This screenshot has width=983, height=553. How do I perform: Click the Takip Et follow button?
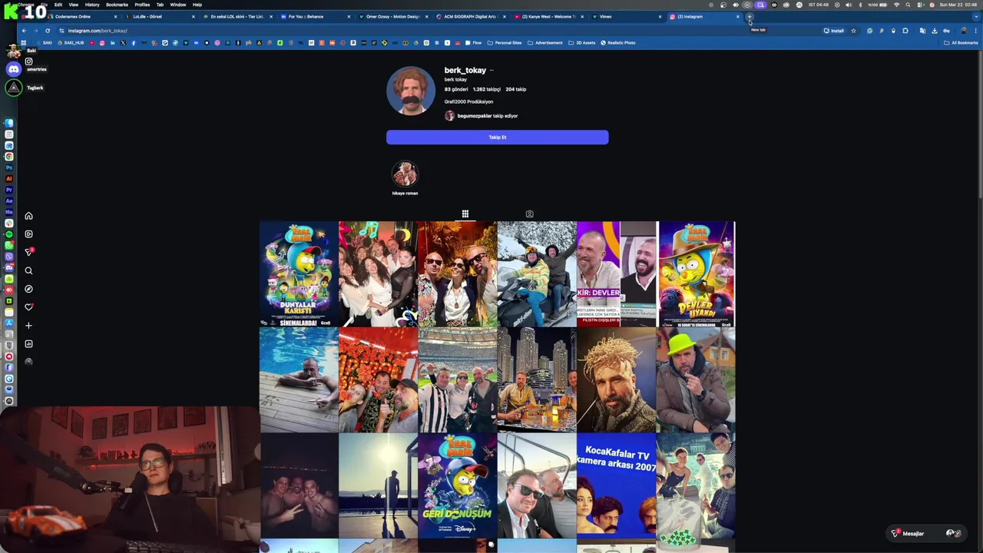pyautogui.click(x=497, y=137)
